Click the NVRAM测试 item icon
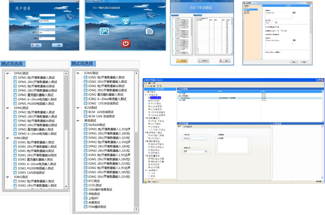The width and height of the screenshot is (325, 215). [85, 124]
